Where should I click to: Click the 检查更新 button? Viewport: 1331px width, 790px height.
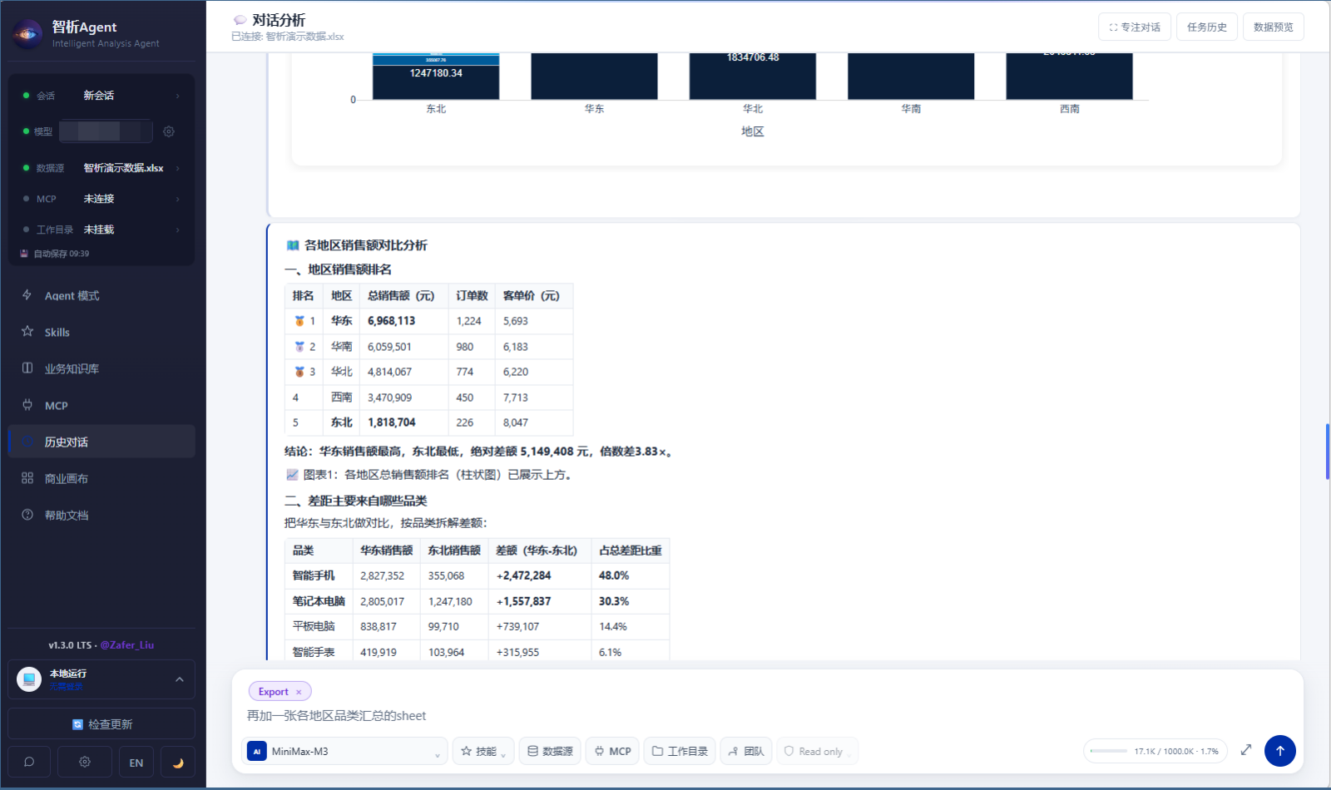click(x=101, y=723)
